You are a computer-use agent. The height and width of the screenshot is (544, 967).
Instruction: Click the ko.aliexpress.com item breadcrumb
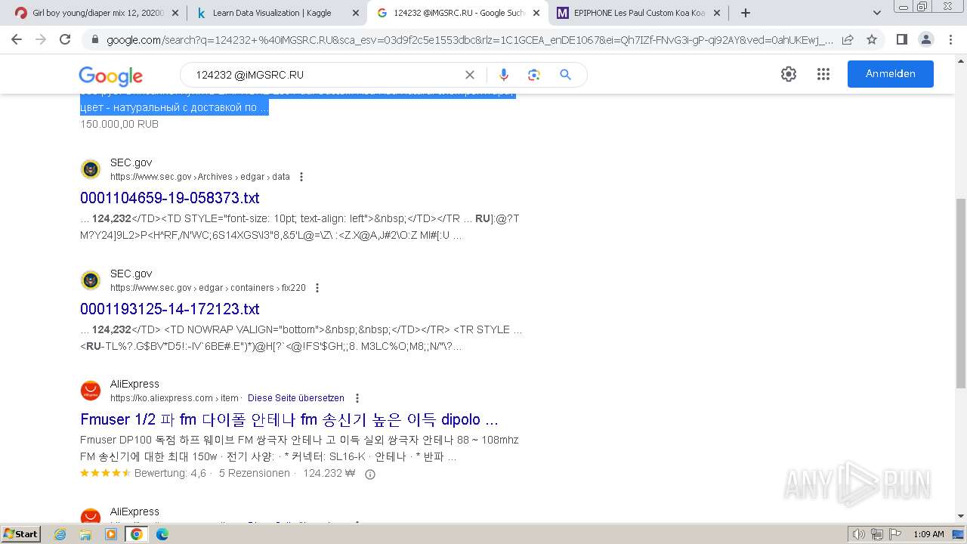[175, 398]
